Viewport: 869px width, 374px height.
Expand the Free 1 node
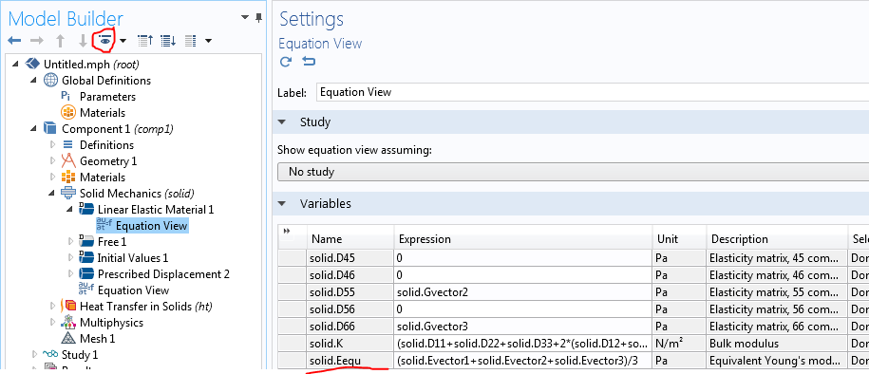(x=70, y=241)
